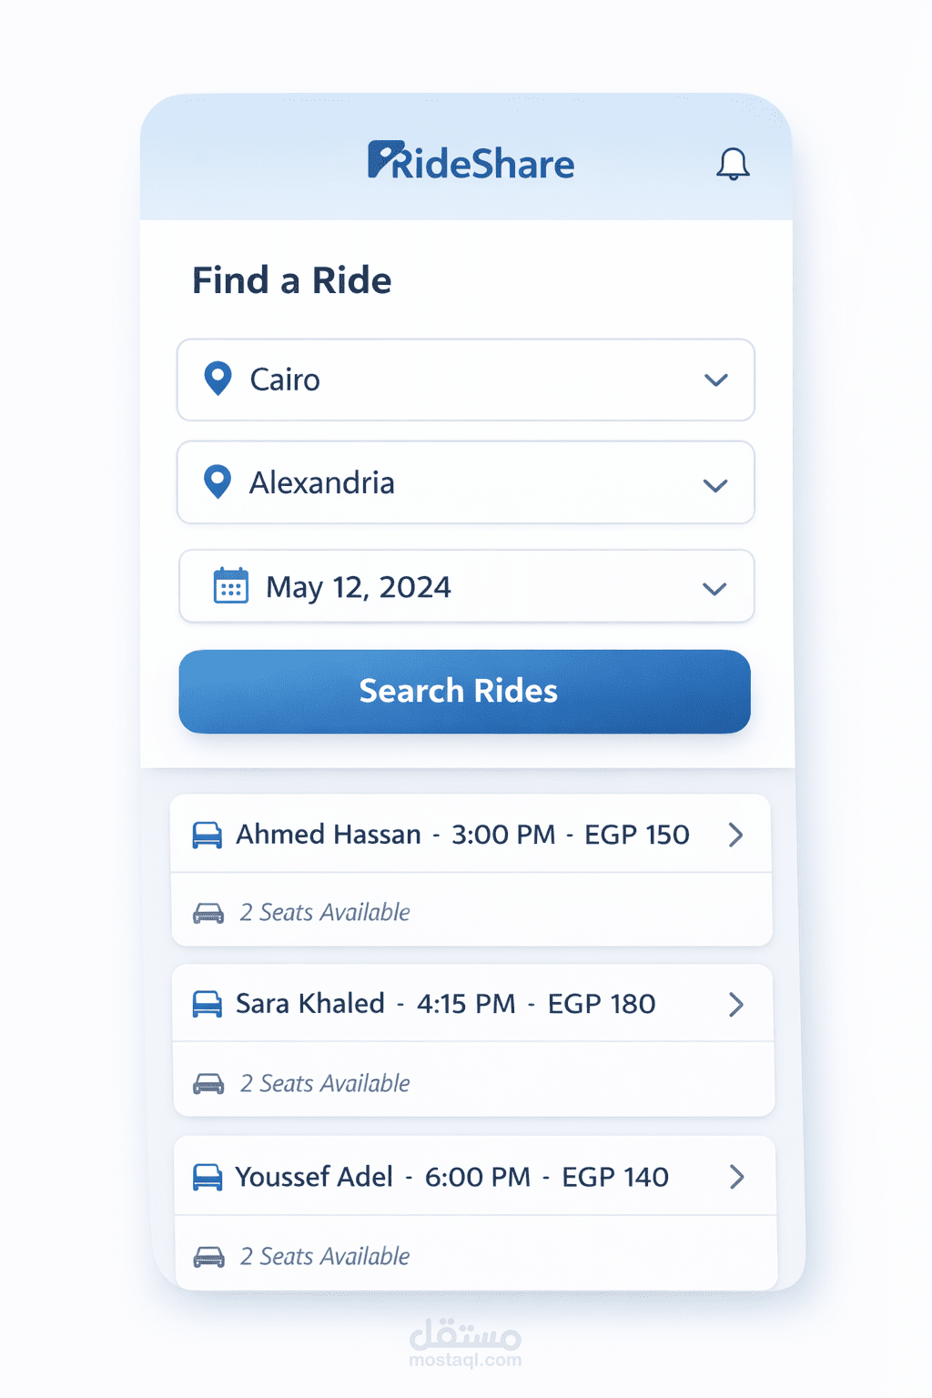Open the date picker for May 12, 2024
Viewport: 932px width, 1398px height.
[x=715, y=587]
